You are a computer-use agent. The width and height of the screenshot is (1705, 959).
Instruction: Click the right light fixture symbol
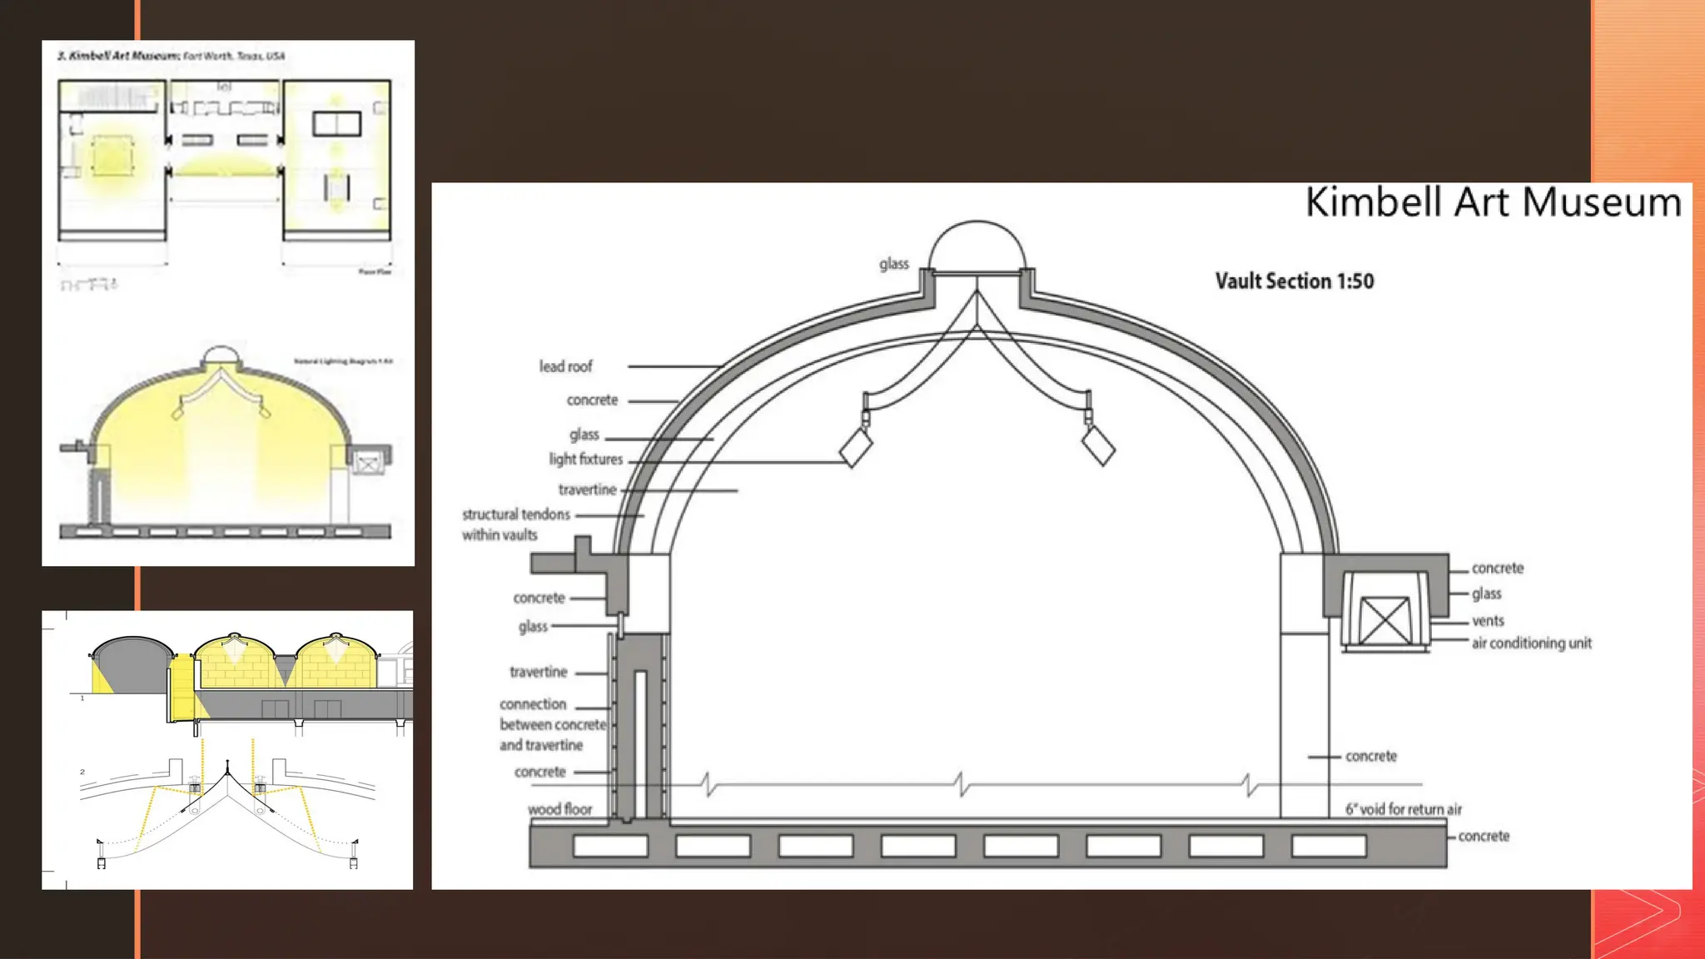coord(1098,445)
